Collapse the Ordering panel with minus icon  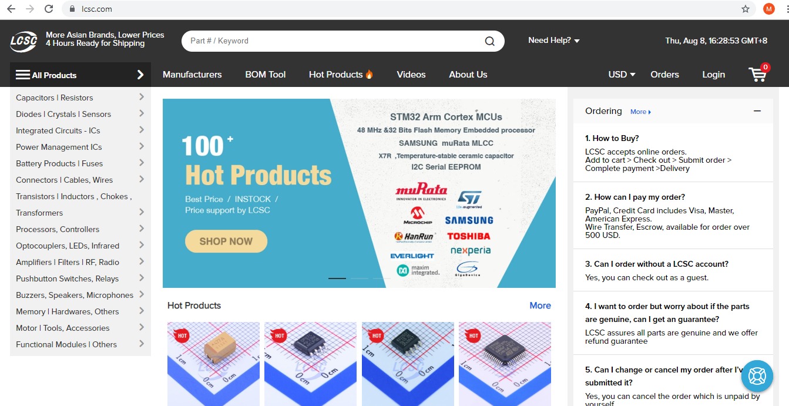coord(757,111)
